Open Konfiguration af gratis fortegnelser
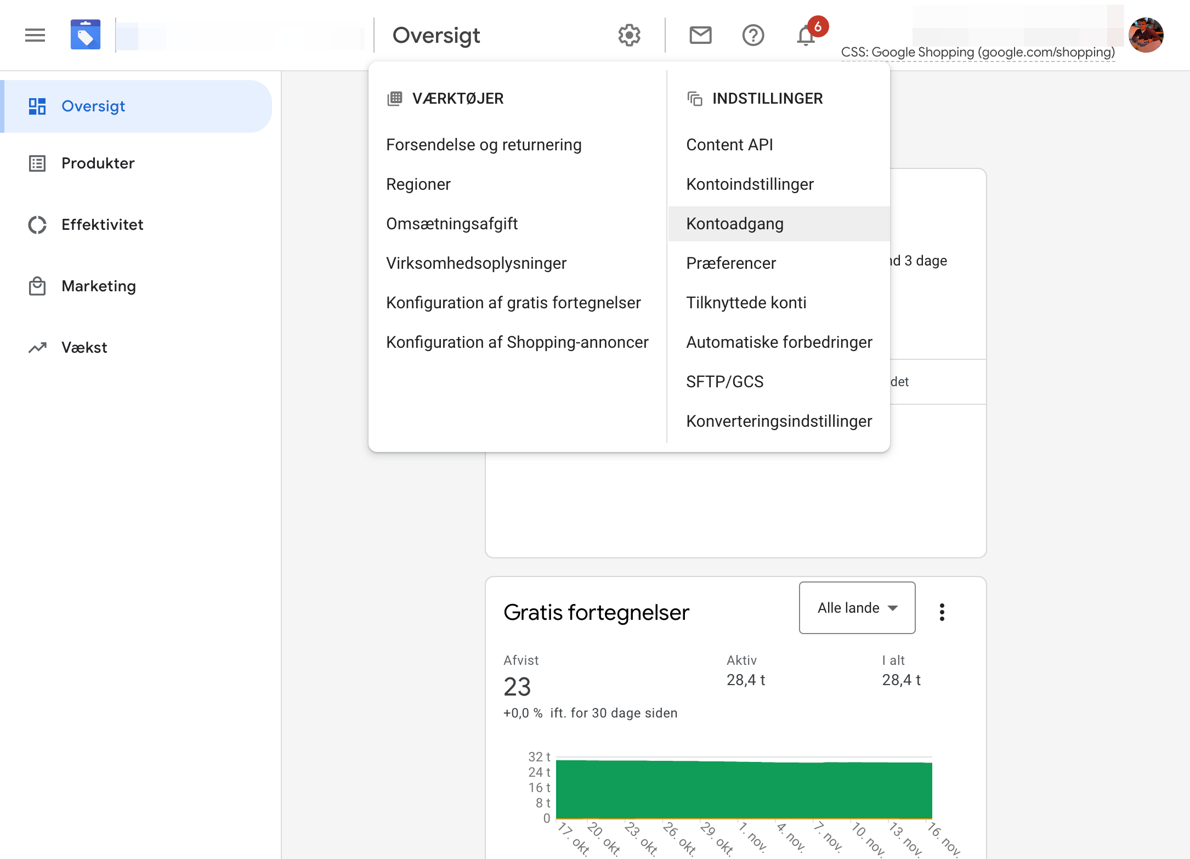 pos(513,303)
